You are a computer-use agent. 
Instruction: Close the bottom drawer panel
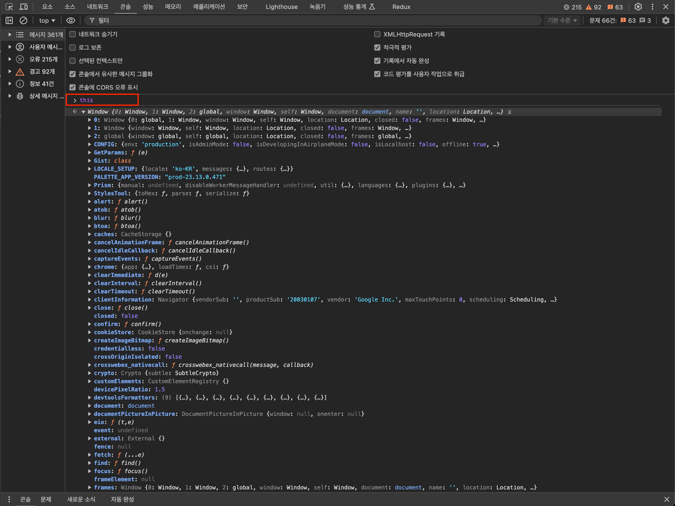click(x=667, y=499)
